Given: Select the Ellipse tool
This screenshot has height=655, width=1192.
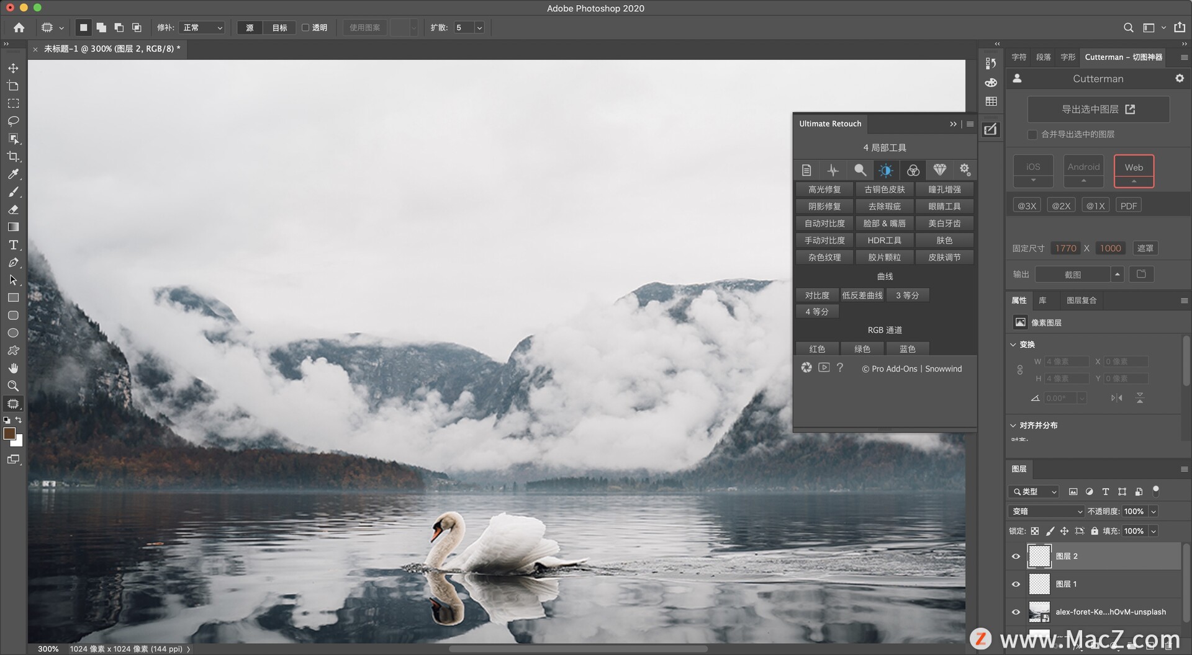Looking at the screenshot, I should pos(13,333).
